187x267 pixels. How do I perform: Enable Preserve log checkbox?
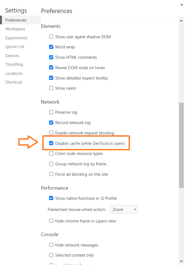(51, 112)
